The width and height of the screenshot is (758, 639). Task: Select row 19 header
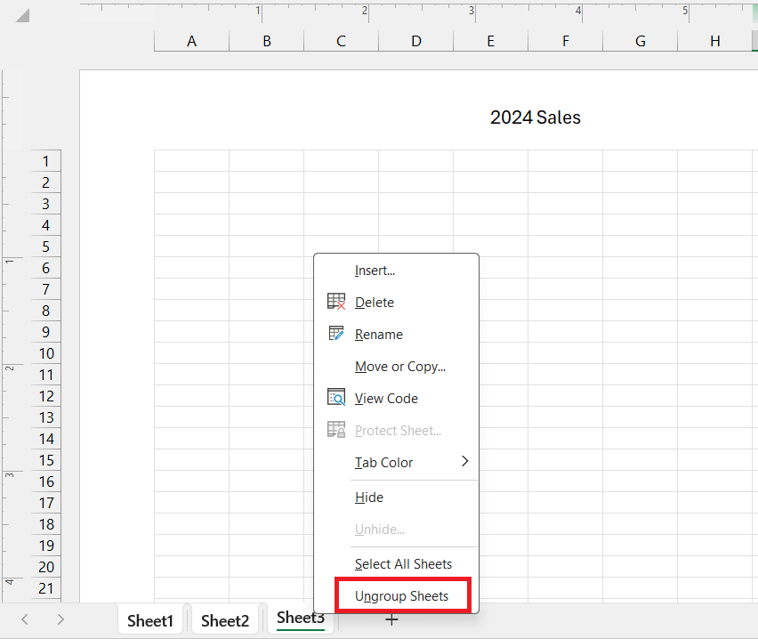tap(46, 546)
